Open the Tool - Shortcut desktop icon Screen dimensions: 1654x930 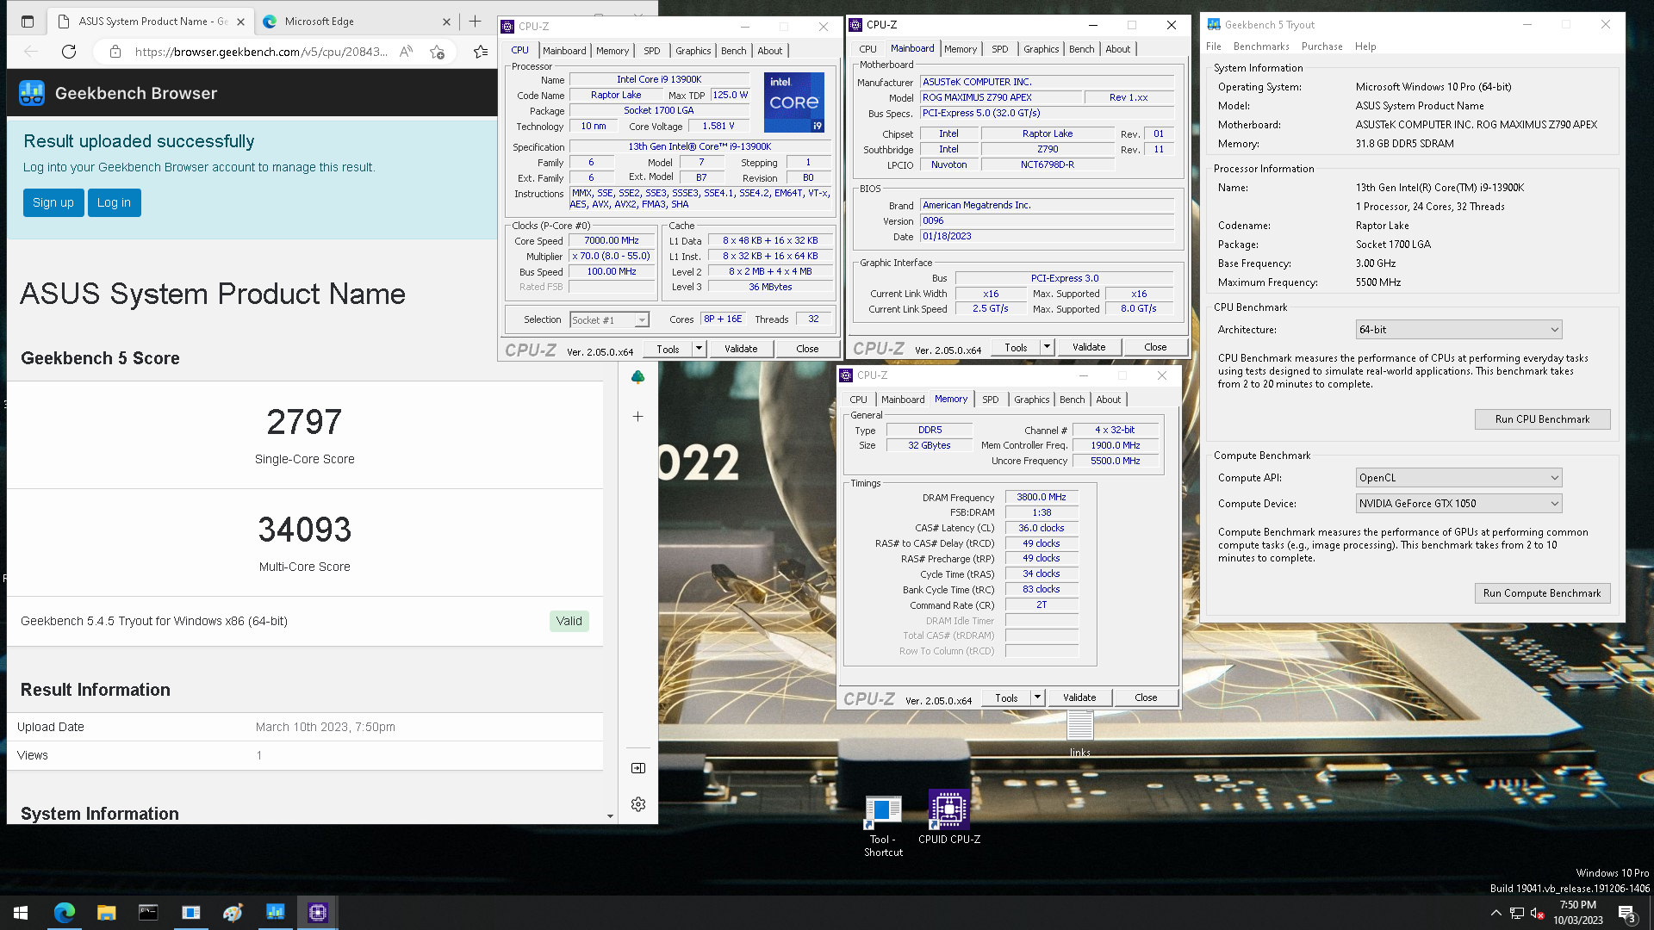click(x=883, y=825)
